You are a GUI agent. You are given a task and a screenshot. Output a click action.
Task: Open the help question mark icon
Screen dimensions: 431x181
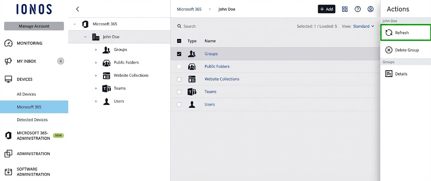tap(358, 9)
